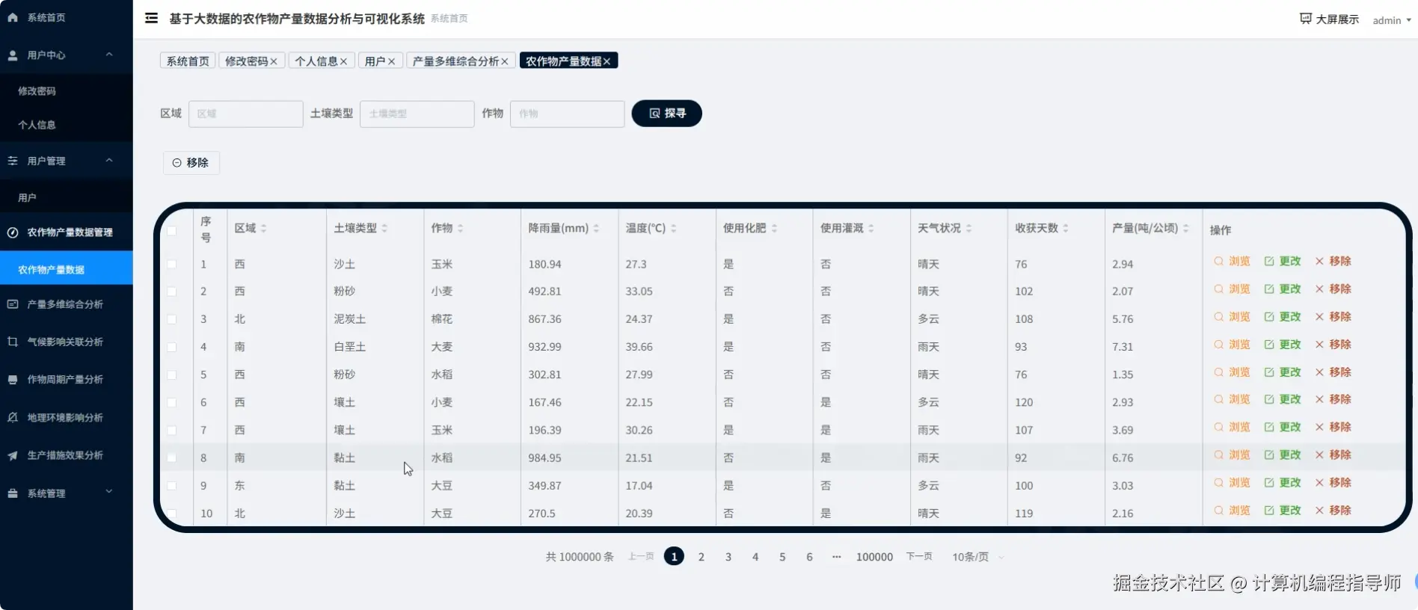Close the 修改密码 page tab
The width and height of the screenshot is (1418, 610).
pyautogui.click(x=274, y=62)
